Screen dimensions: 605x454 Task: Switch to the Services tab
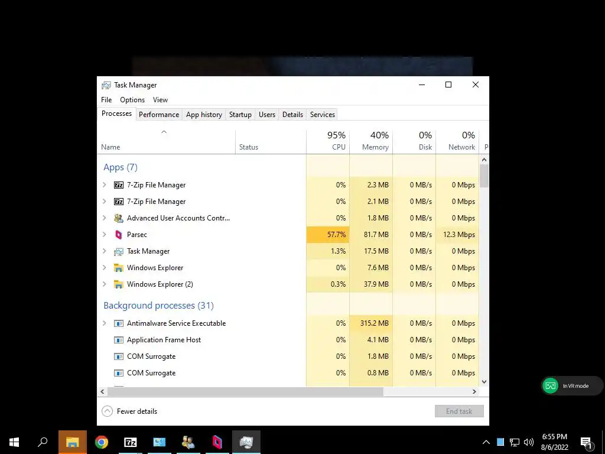point(323,115)
